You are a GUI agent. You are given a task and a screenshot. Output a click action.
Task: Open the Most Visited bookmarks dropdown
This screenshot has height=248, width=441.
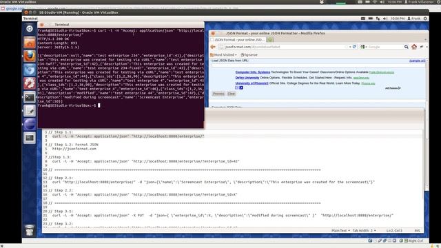pos(223,55)
